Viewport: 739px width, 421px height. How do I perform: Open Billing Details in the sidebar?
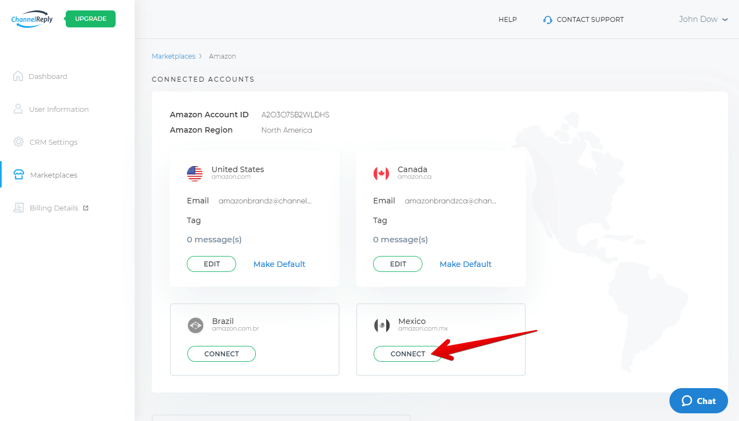coord(54,208)
